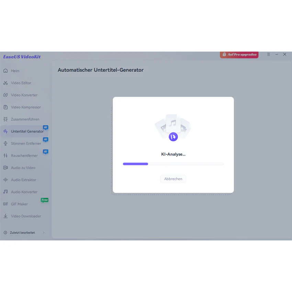Select the Zusammenführen merge icon

[5, 119]
